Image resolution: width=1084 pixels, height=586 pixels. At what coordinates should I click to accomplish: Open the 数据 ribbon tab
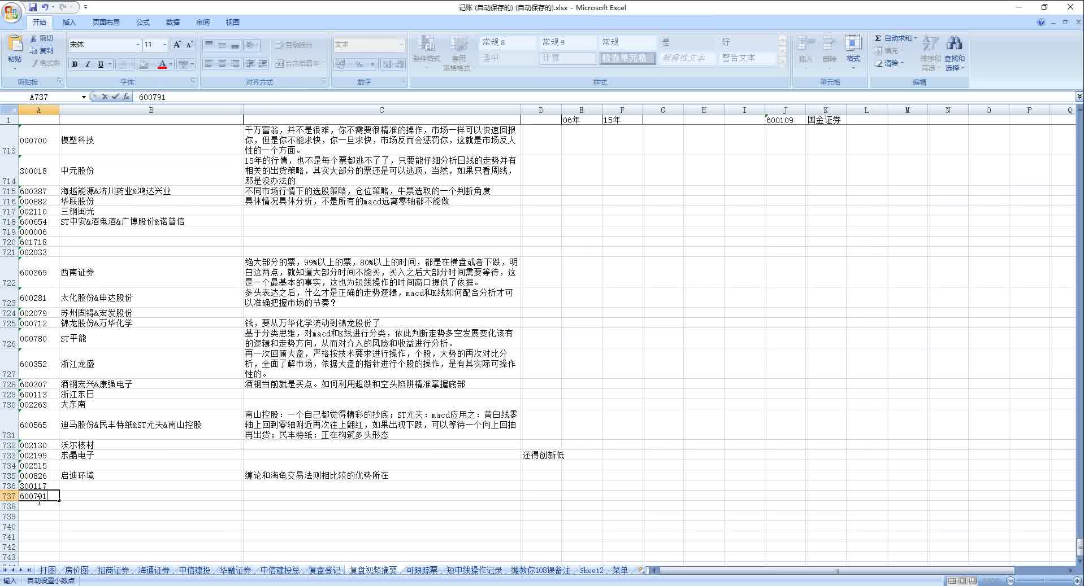173,22
